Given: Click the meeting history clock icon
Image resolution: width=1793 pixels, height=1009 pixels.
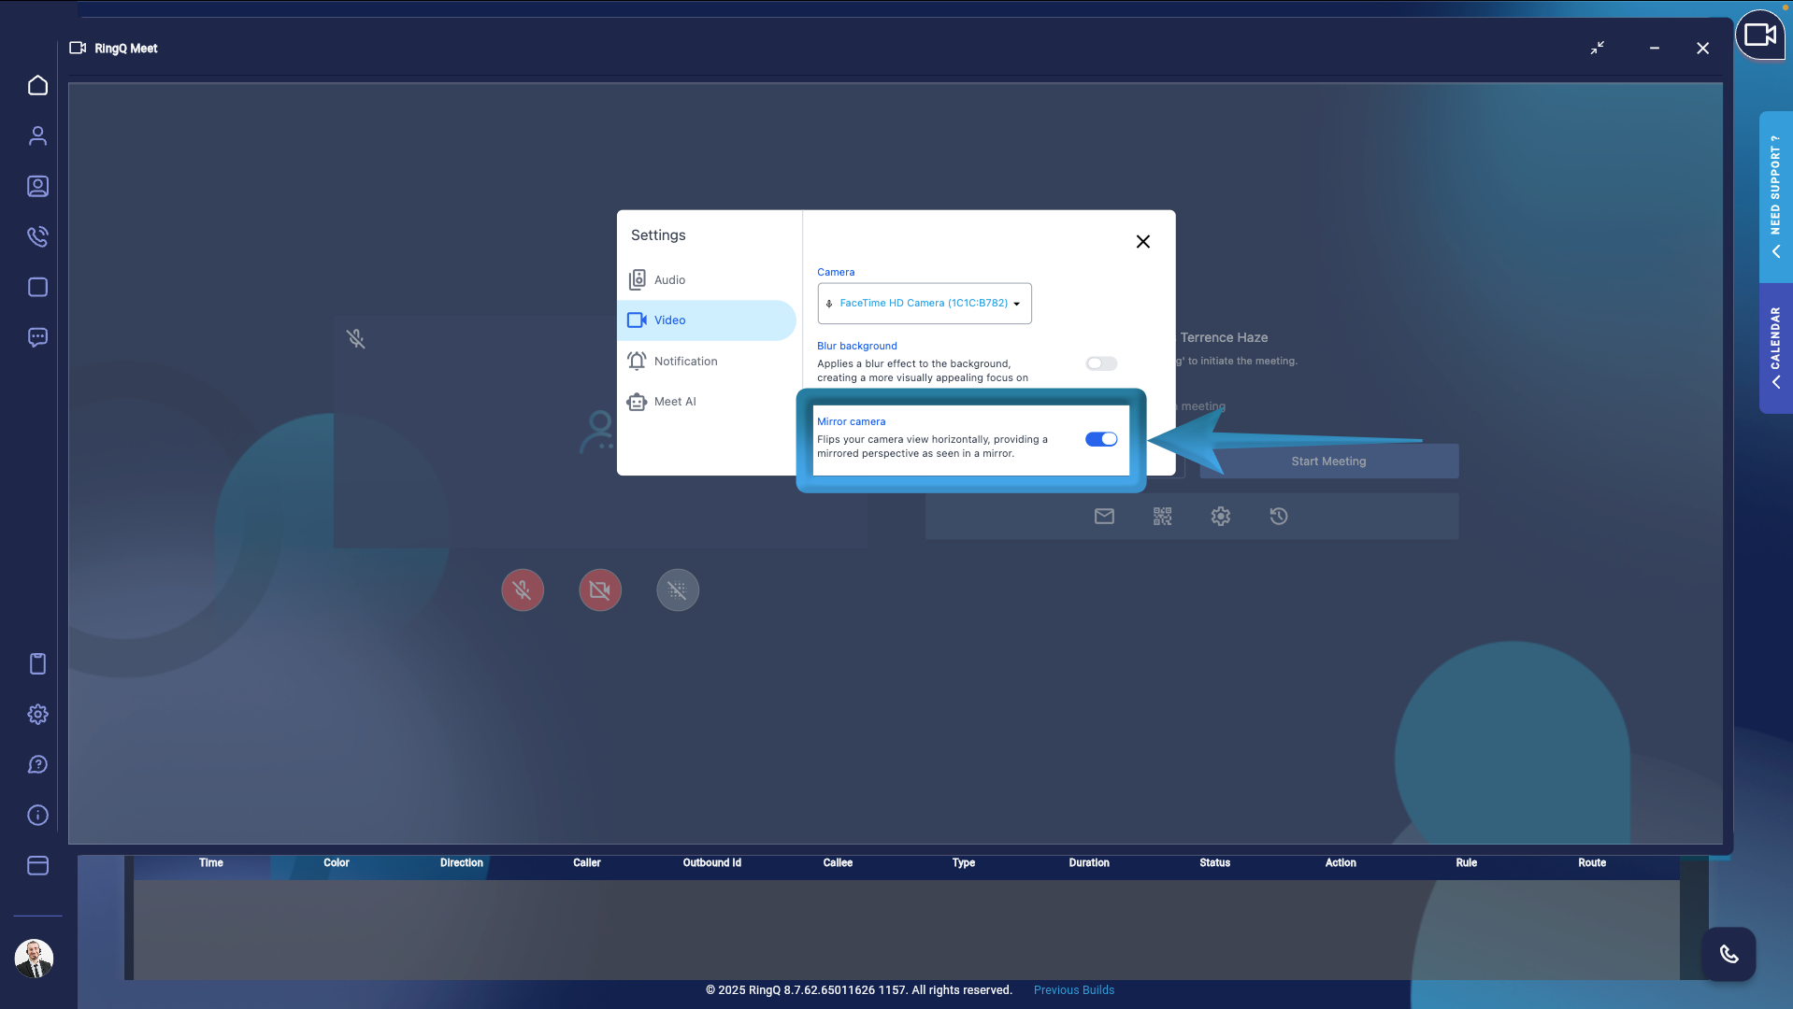Looking at the screenshot, I should [1279, 517].
